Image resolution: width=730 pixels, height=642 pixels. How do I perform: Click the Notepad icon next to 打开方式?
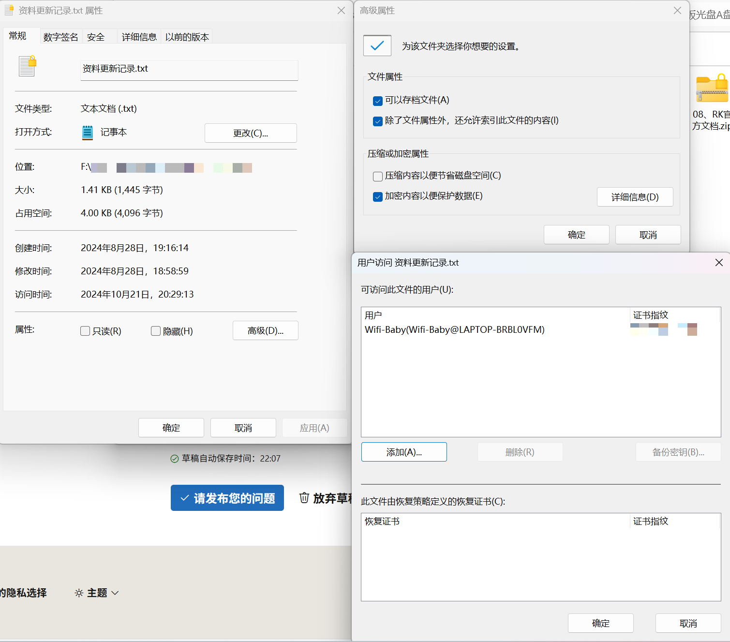coord(87,132)
